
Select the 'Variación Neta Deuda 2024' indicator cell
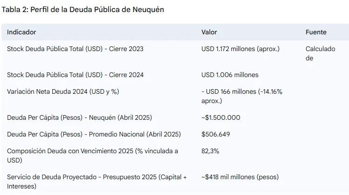point(63,91)
